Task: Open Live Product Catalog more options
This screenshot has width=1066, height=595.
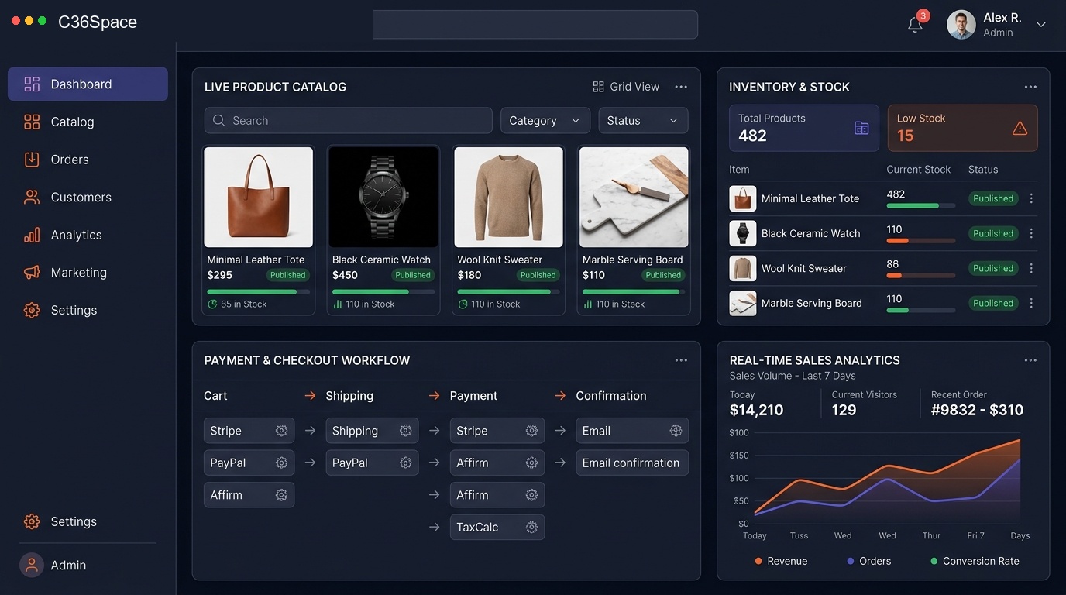Action: (x=681, y=87)
